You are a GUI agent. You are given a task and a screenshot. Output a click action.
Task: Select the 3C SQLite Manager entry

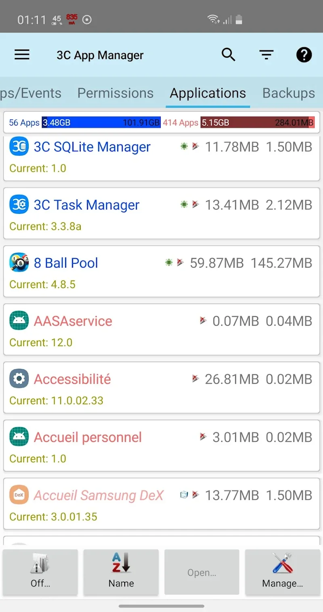(161, 158)
